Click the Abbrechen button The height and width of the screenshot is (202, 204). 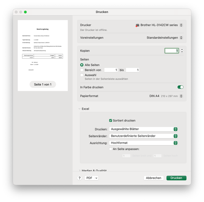pyautogui.click(x=154, y=178)
